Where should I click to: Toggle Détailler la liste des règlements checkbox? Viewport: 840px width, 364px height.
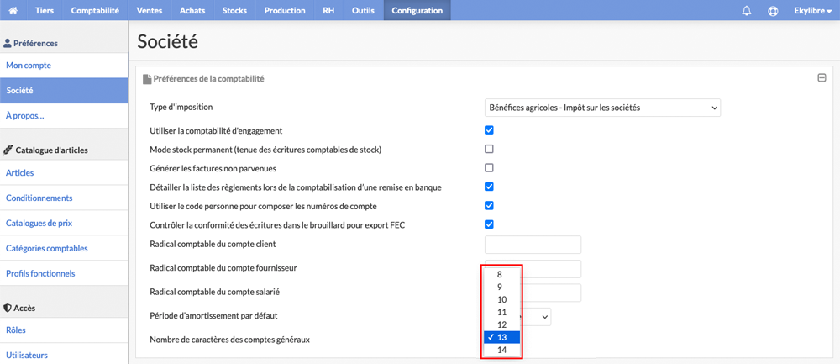[x=489, y=187]
